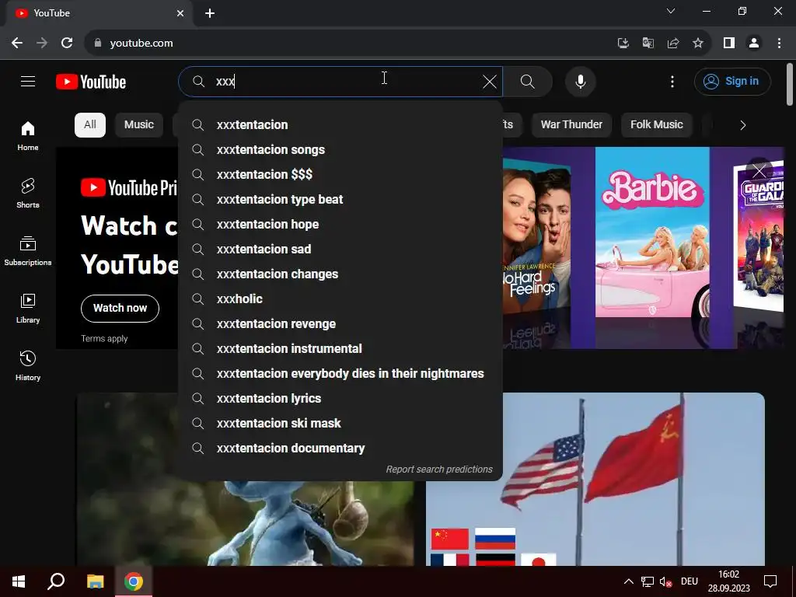Open the flags video thumbnail
Image resolution: width=796 pixels, height=597 pixels.
595,479
